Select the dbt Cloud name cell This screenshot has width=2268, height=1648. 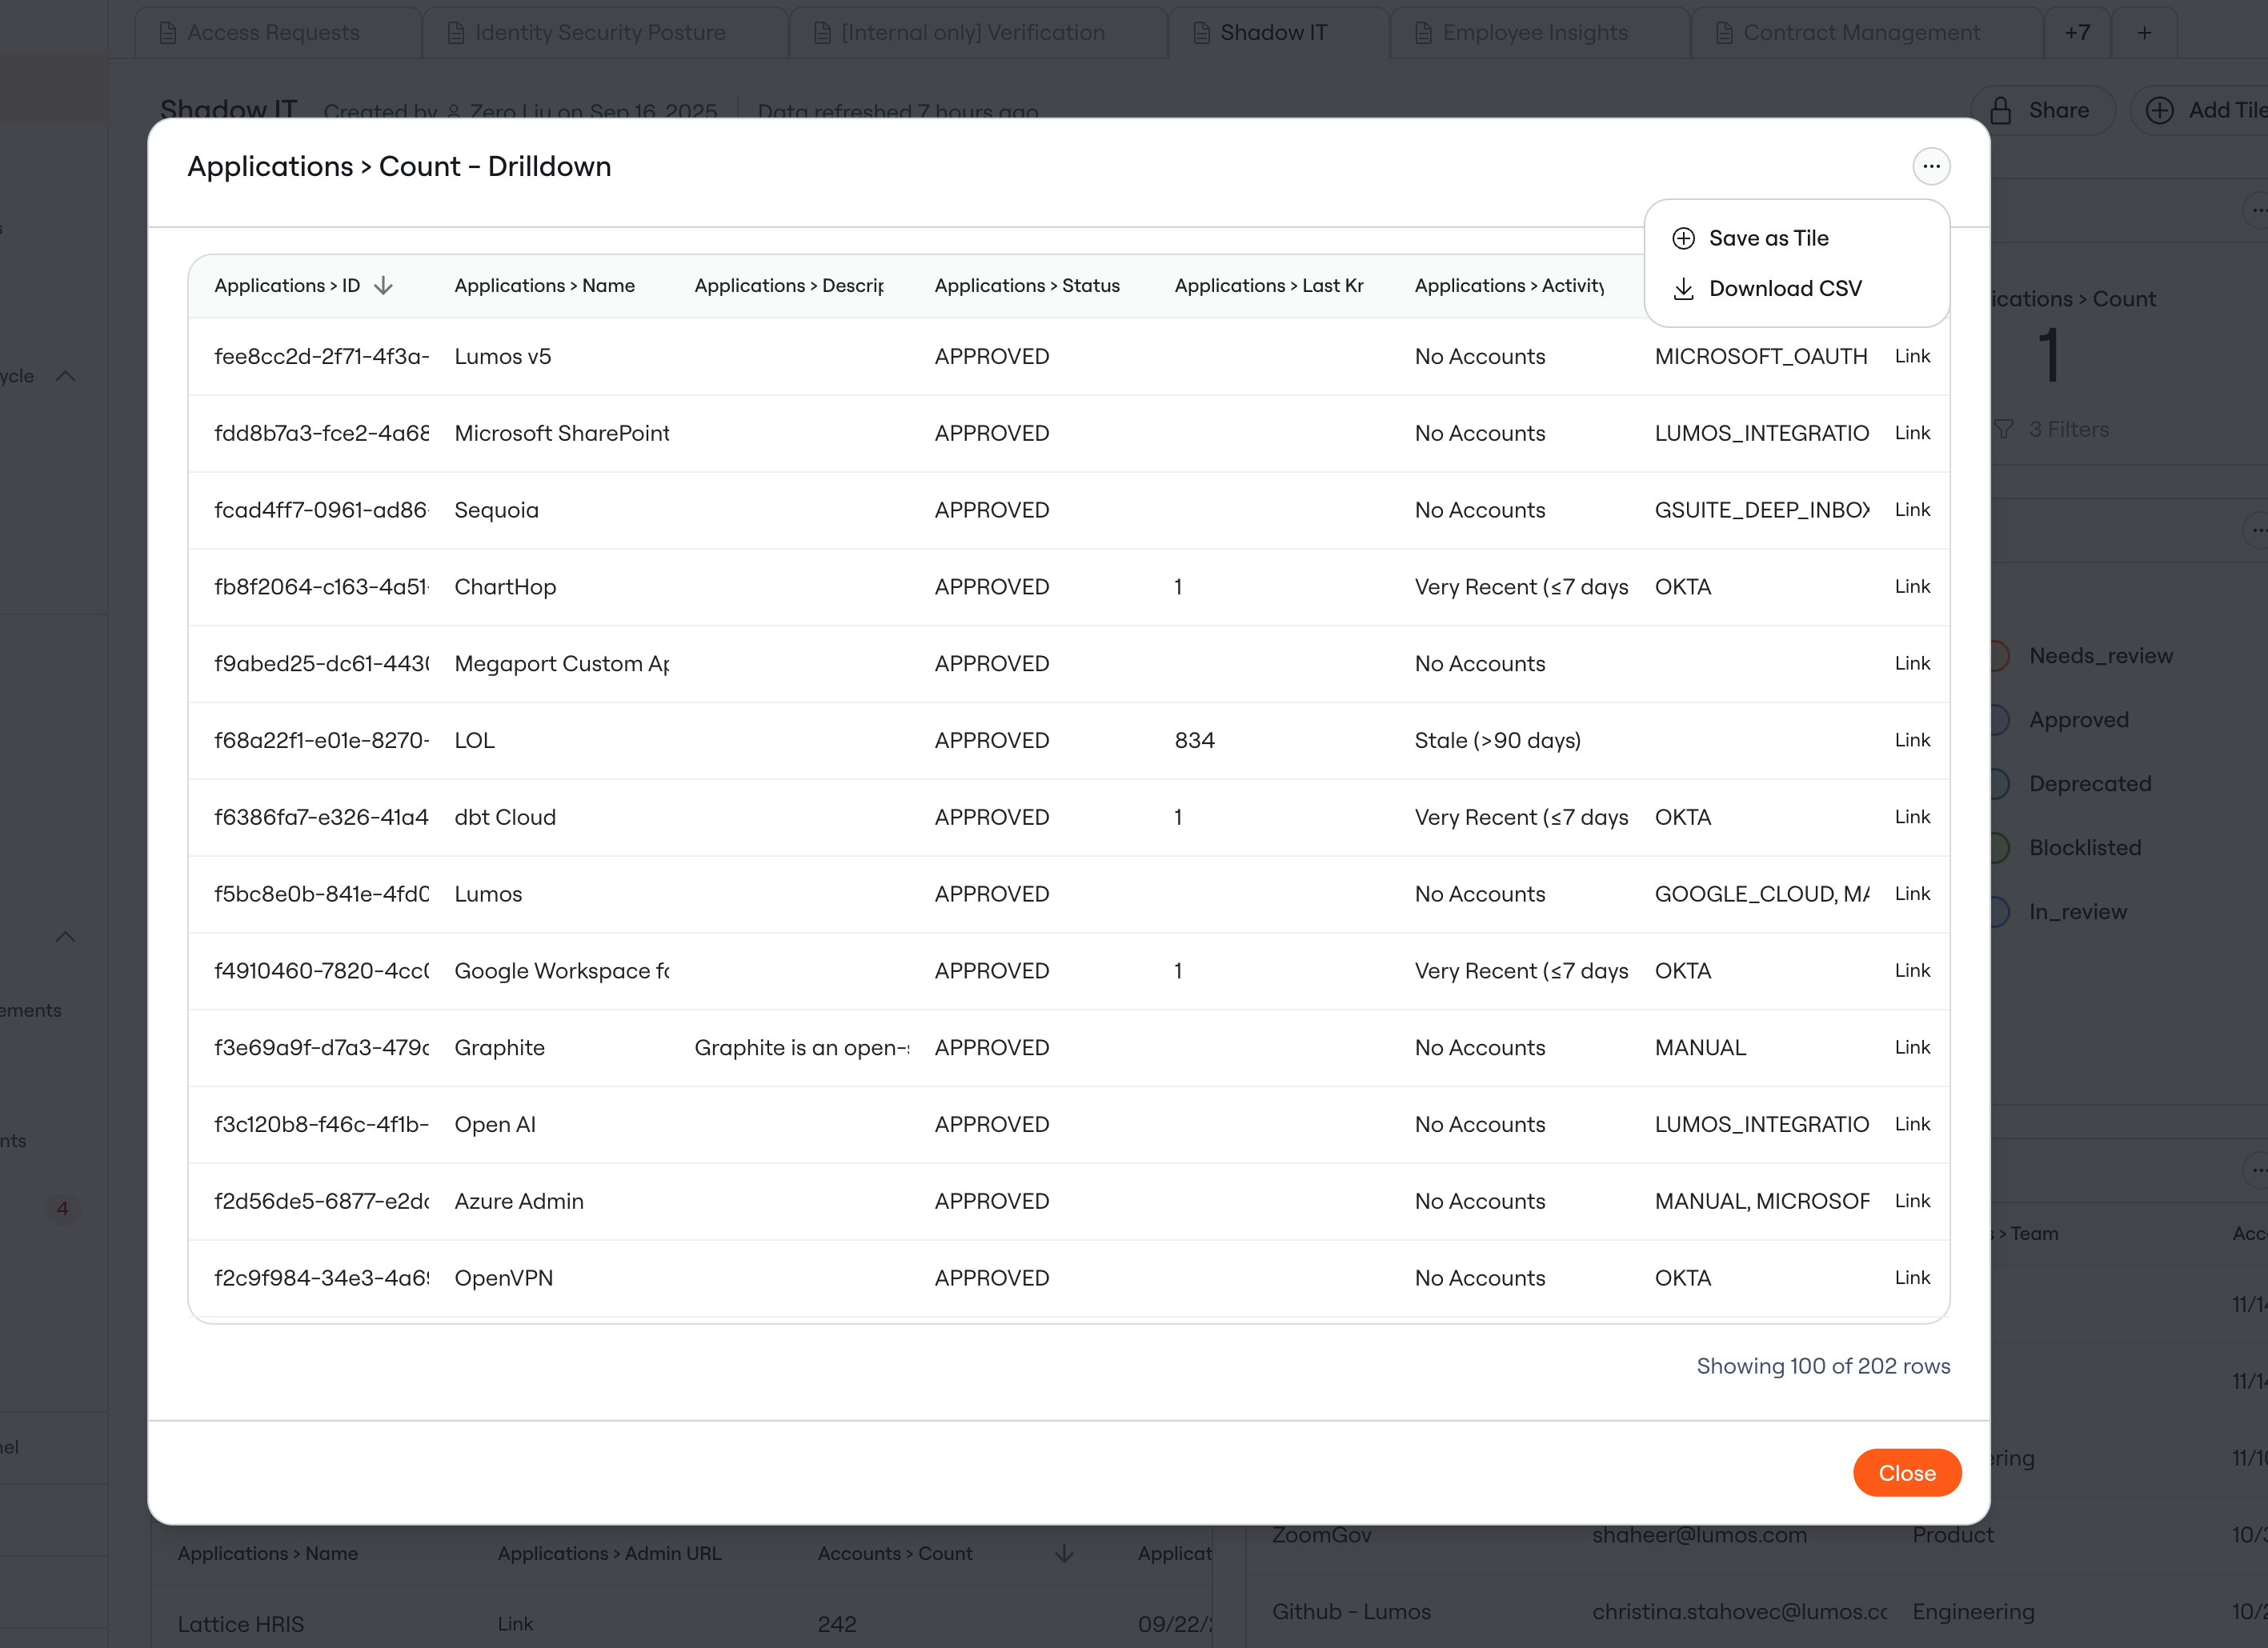(504, 818)
